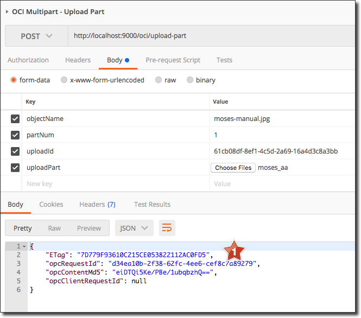Uncheck the objectName row checkbox
This screenshot has width=361, height=318.
point(15,119)
